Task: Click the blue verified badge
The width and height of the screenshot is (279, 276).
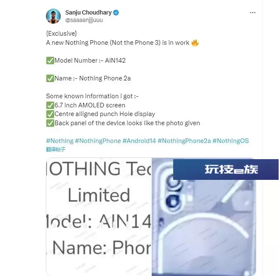Action: (x=116, y=13)
